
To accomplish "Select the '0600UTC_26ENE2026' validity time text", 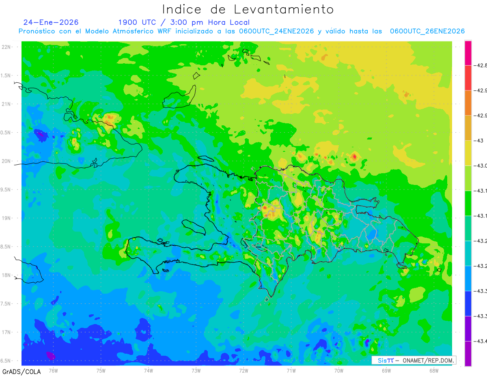I will pos(427,31).
